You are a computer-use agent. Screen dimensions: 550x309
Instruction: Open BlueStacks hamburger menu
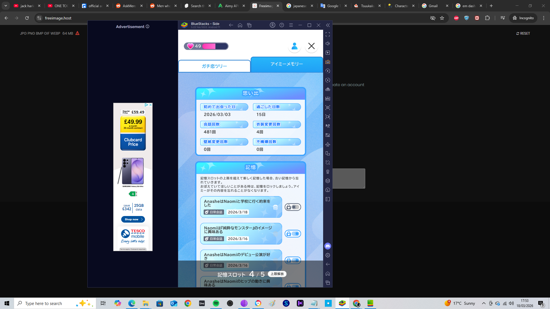click(291, 25)
